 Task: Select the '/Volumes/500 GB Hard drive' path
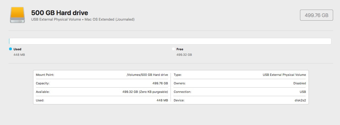tap(147, 75)
